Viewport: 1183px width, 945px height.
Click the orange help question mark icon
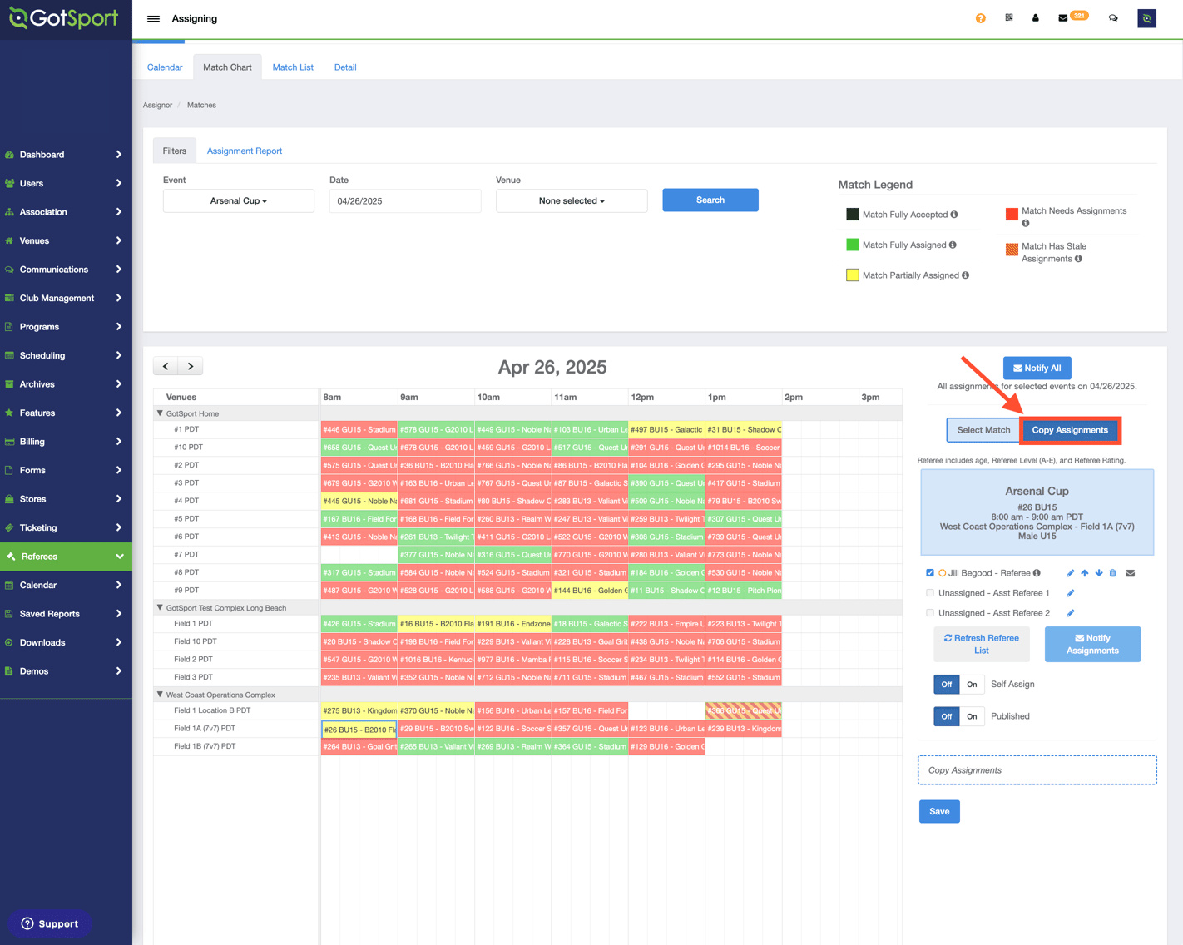[981, 18]
